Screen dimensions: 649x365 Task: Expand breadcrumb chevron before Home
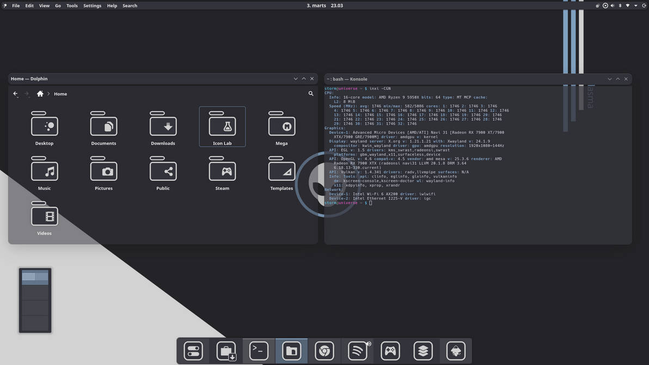coord(48,94)
